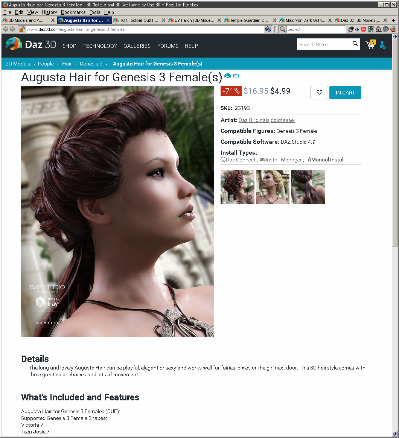Screen dimensions: 399x438
Task: Switch to the 'Miss Von Dark Outfi...' tab
Action: tap(305, 20)
